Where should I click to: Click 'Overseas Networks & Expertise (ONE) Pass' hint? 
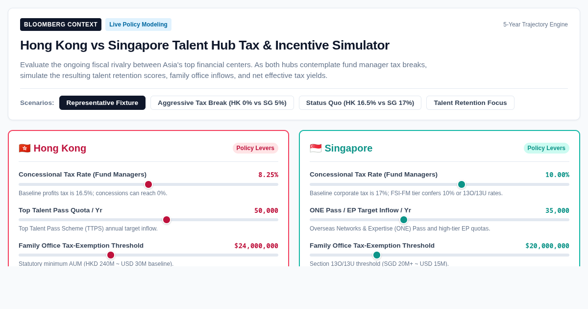(x=400, y=229)
